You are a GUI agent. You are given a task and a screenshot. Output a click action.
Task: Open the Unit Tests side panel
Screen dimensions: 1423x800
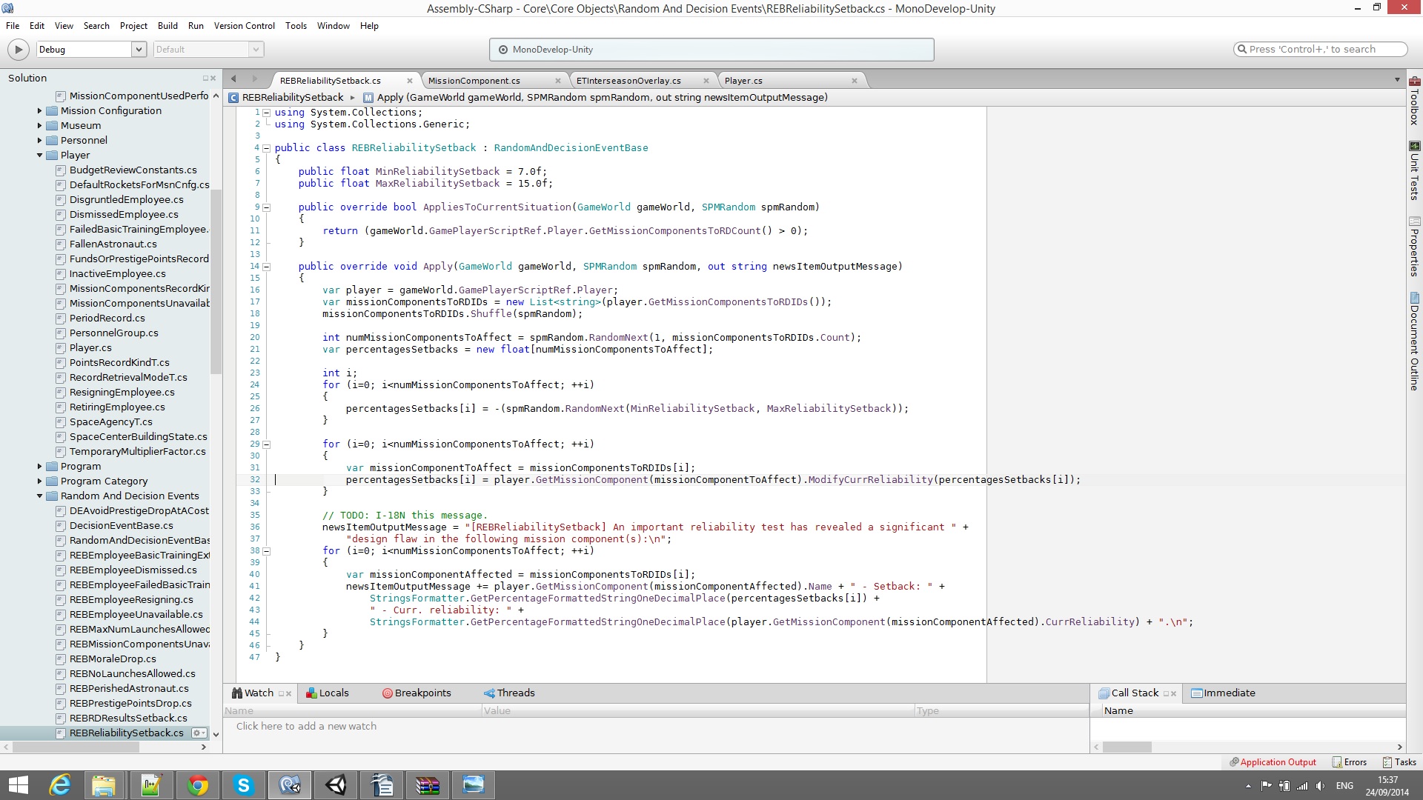[x=1414, y=171]
